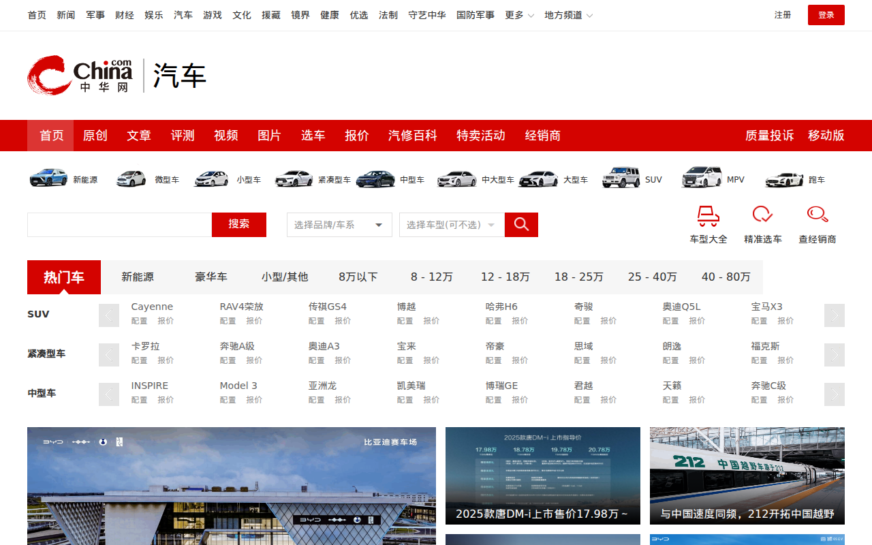Switch to the 新能源 filter tab
This screenshot has height=545, width=872.
(138, 277)
